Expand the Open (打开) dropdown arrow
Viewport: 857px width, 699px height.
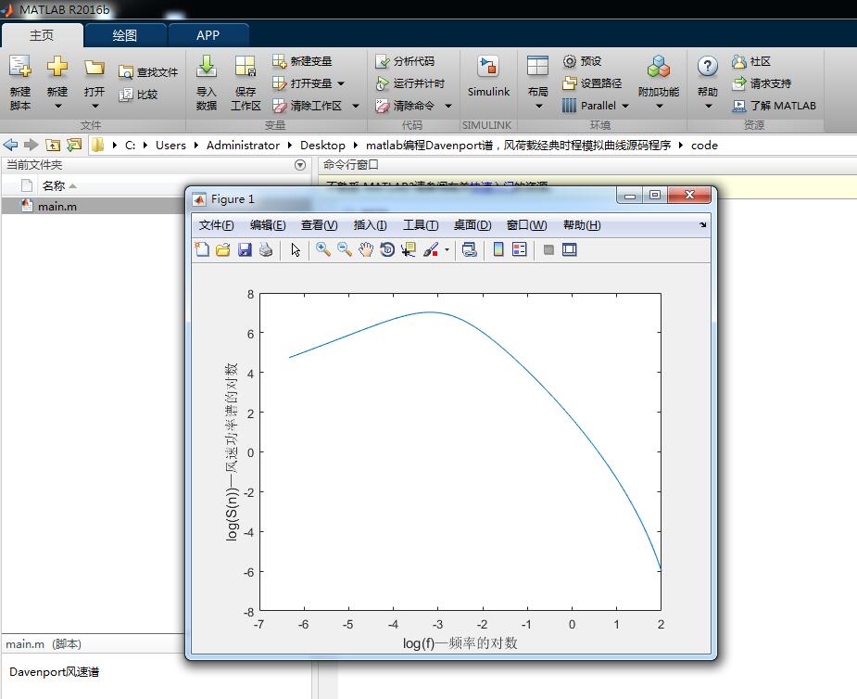[x=95, y=106]
